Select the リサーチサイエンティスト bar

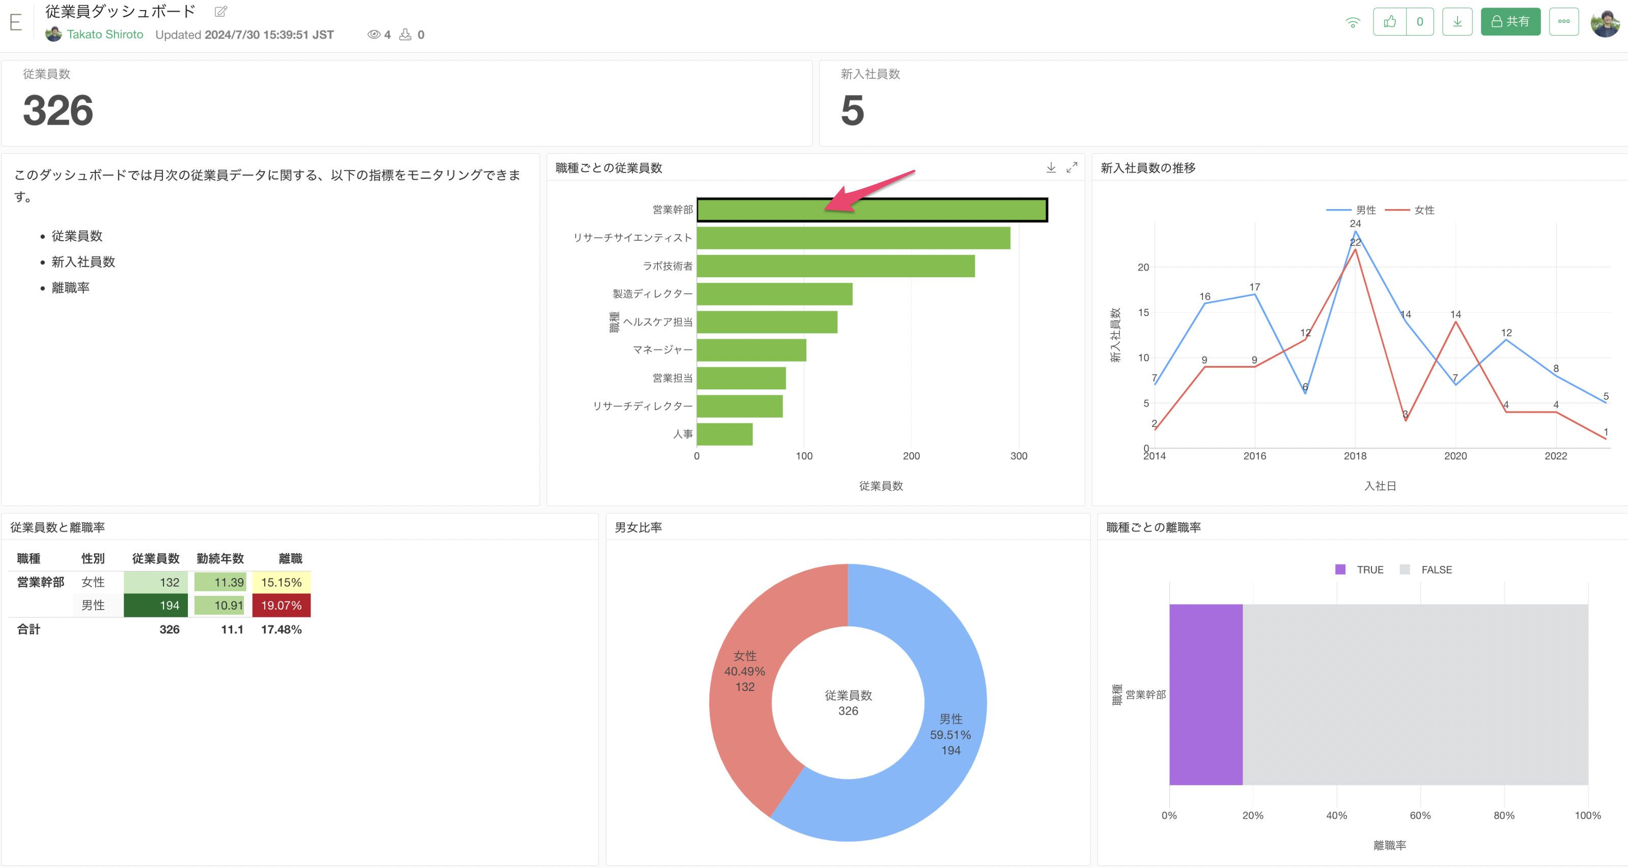coord(853,238)
